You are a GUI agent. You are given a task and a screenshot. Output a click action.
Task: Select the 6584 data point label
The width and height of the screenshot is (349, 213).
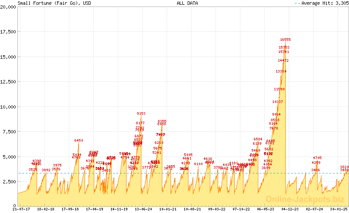(258, 139)
